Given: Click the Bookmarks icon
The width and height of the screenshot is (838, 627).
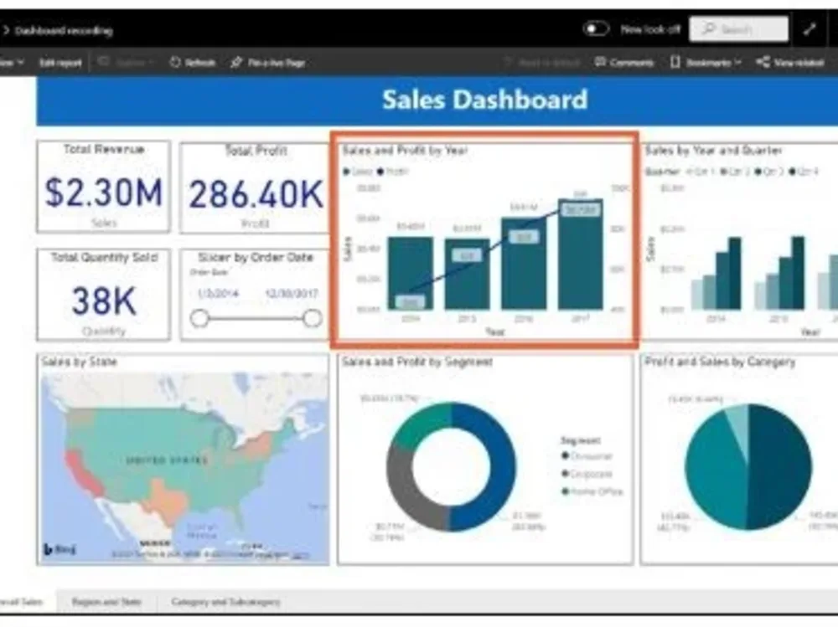Looking at the screenshot, I should pos(673,61).
